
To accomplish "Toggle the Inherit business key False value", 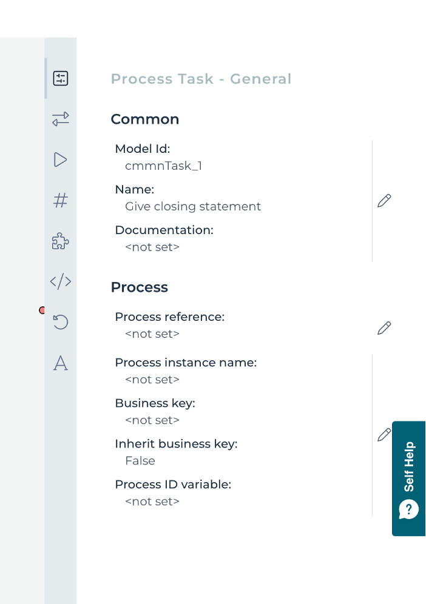I will tap(140, 461).
